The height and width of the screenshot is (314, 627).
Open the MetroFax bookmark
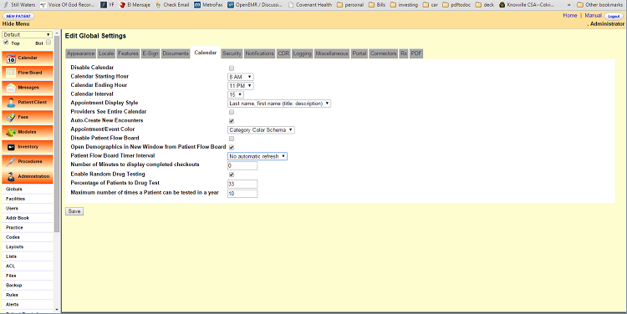pos(208,5)
